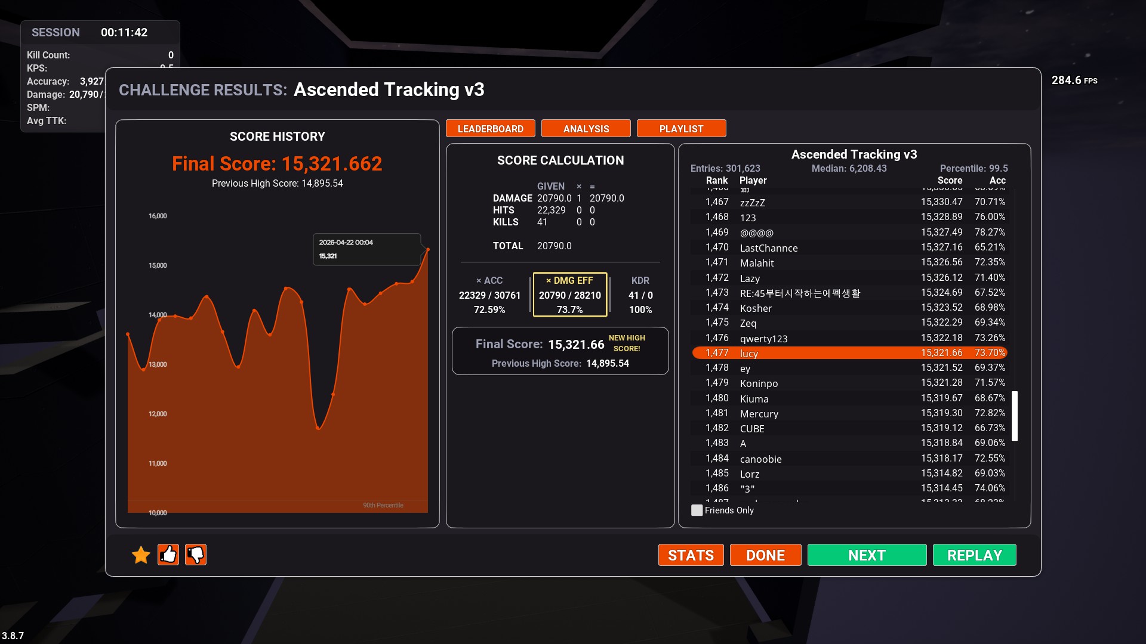Image resolution: width=1146 pixels, height=644 pixels.
Task: Enable the Friends Only checkbox
Action: (x=697, y=510)
